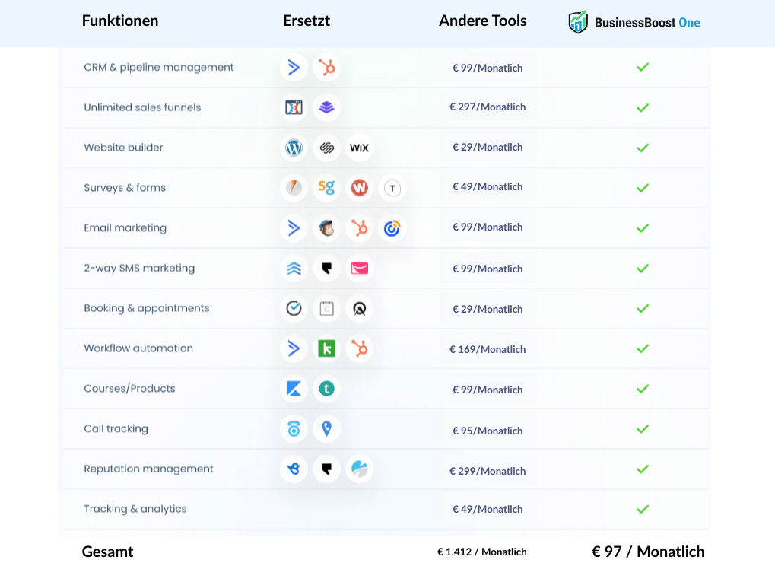The image size is (775, 582).
Task: Toggle the green checkmark for Email marketing
Action: (643, 227)
